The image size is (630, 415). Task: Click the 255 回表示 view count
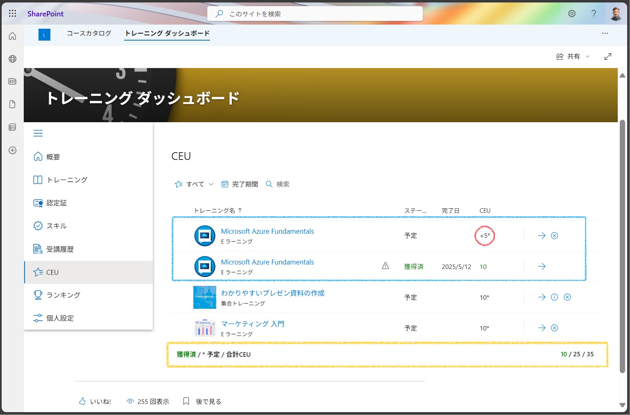point(148,401)
